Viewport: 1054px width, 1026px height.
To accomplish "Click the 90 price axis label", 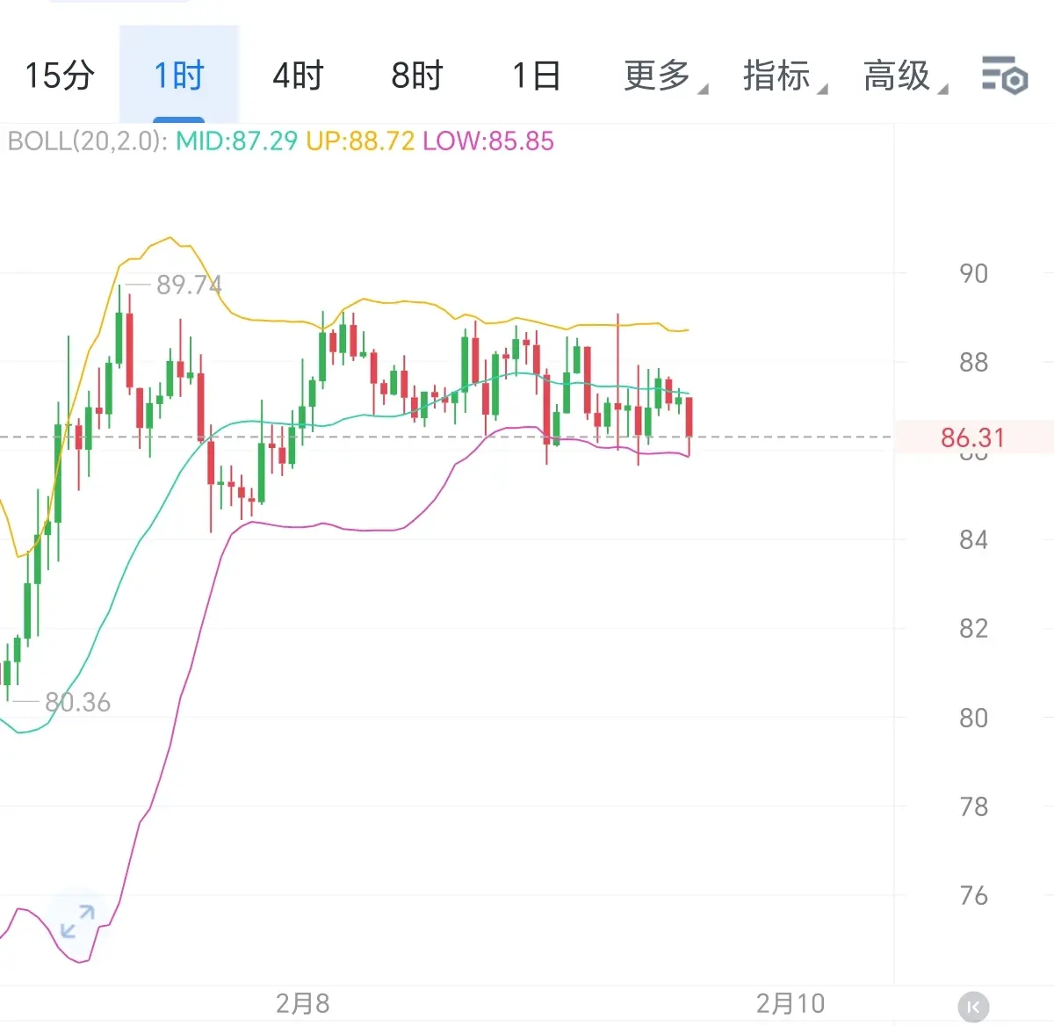I will coord(973,274).
